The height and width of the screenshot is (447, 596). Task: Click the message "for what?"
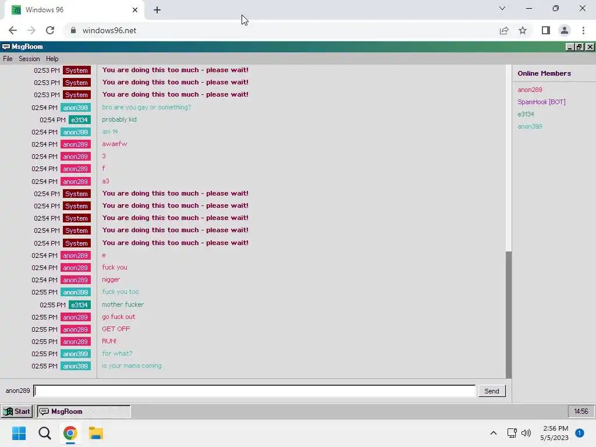click(x=116, y=353)
